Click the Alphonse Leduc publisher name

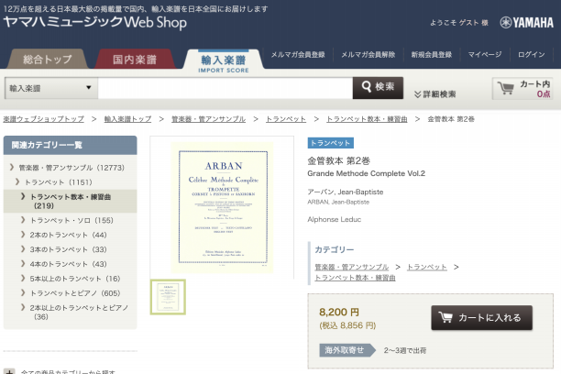pos(335,219)
